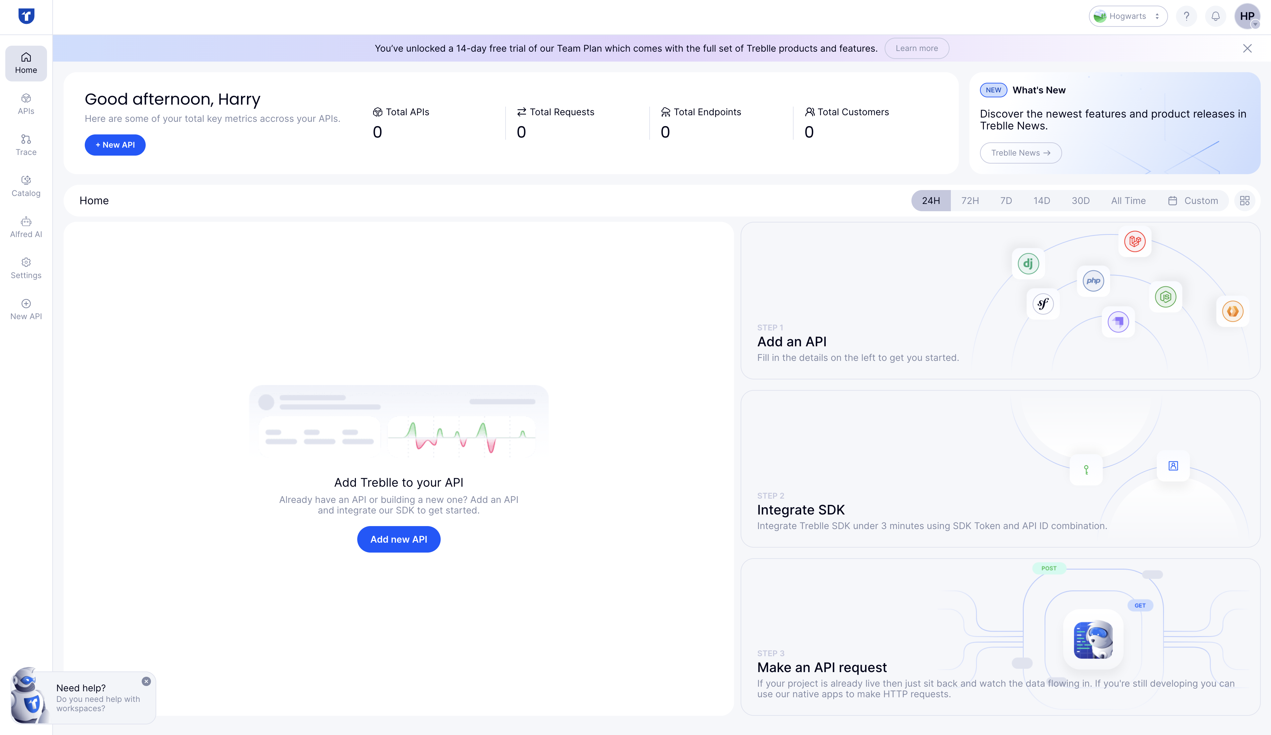
Task: Open the help question mark icon
Action: 1186,17
